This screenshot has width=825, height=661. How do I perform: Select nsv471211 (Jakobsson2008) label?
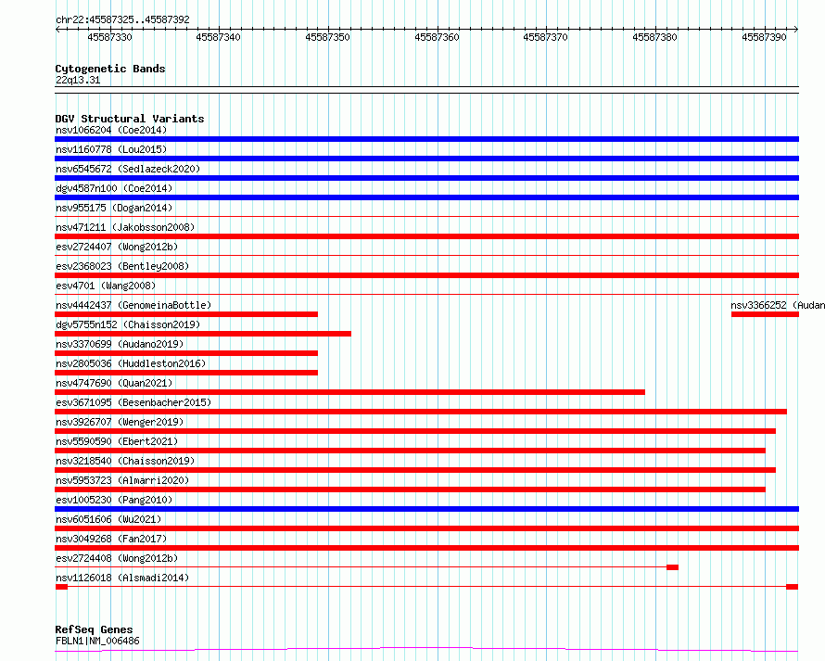point(125,227)
